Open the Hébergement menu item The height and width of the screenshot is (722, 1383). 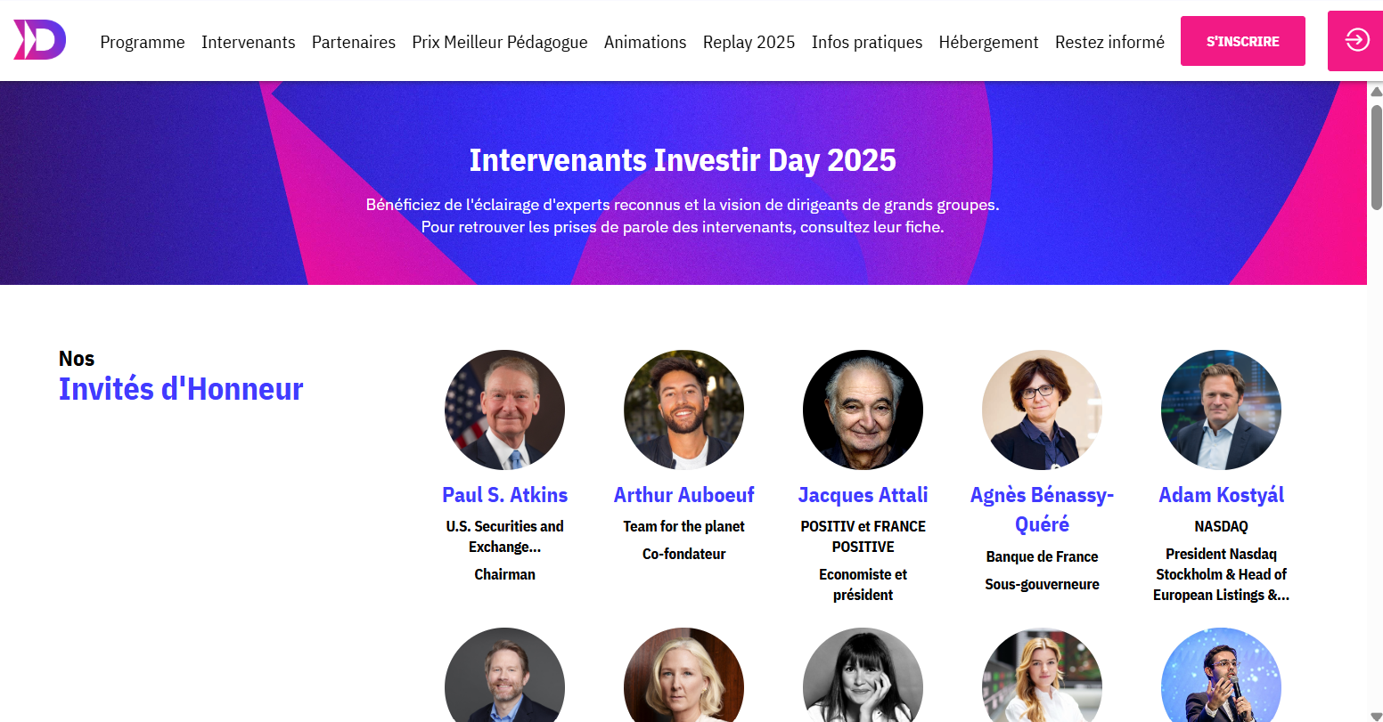point(988,42)
